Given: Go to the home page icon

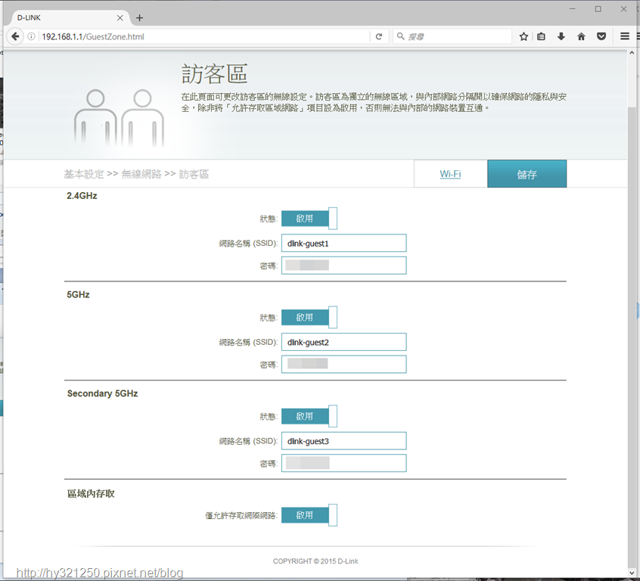Looking at the screenshot, I should click(581, 36).
